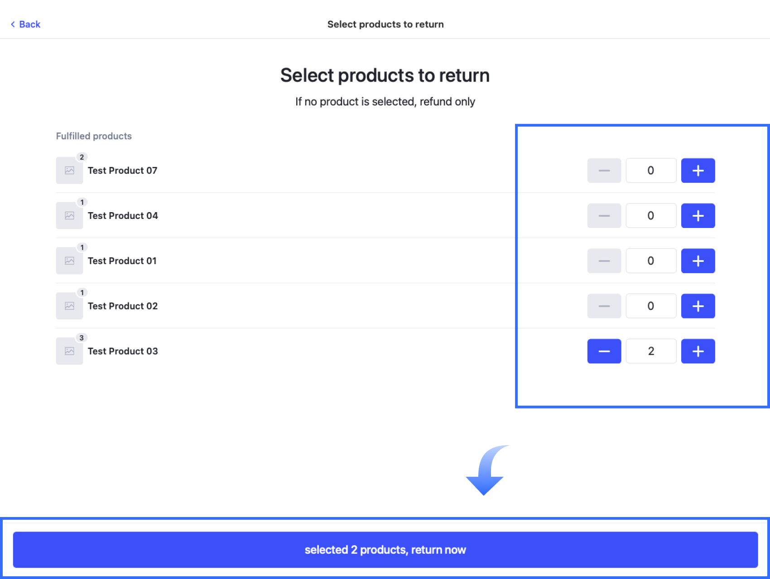Select the quantity field for Test Product 07
The image size is (770, 579).
651,171
